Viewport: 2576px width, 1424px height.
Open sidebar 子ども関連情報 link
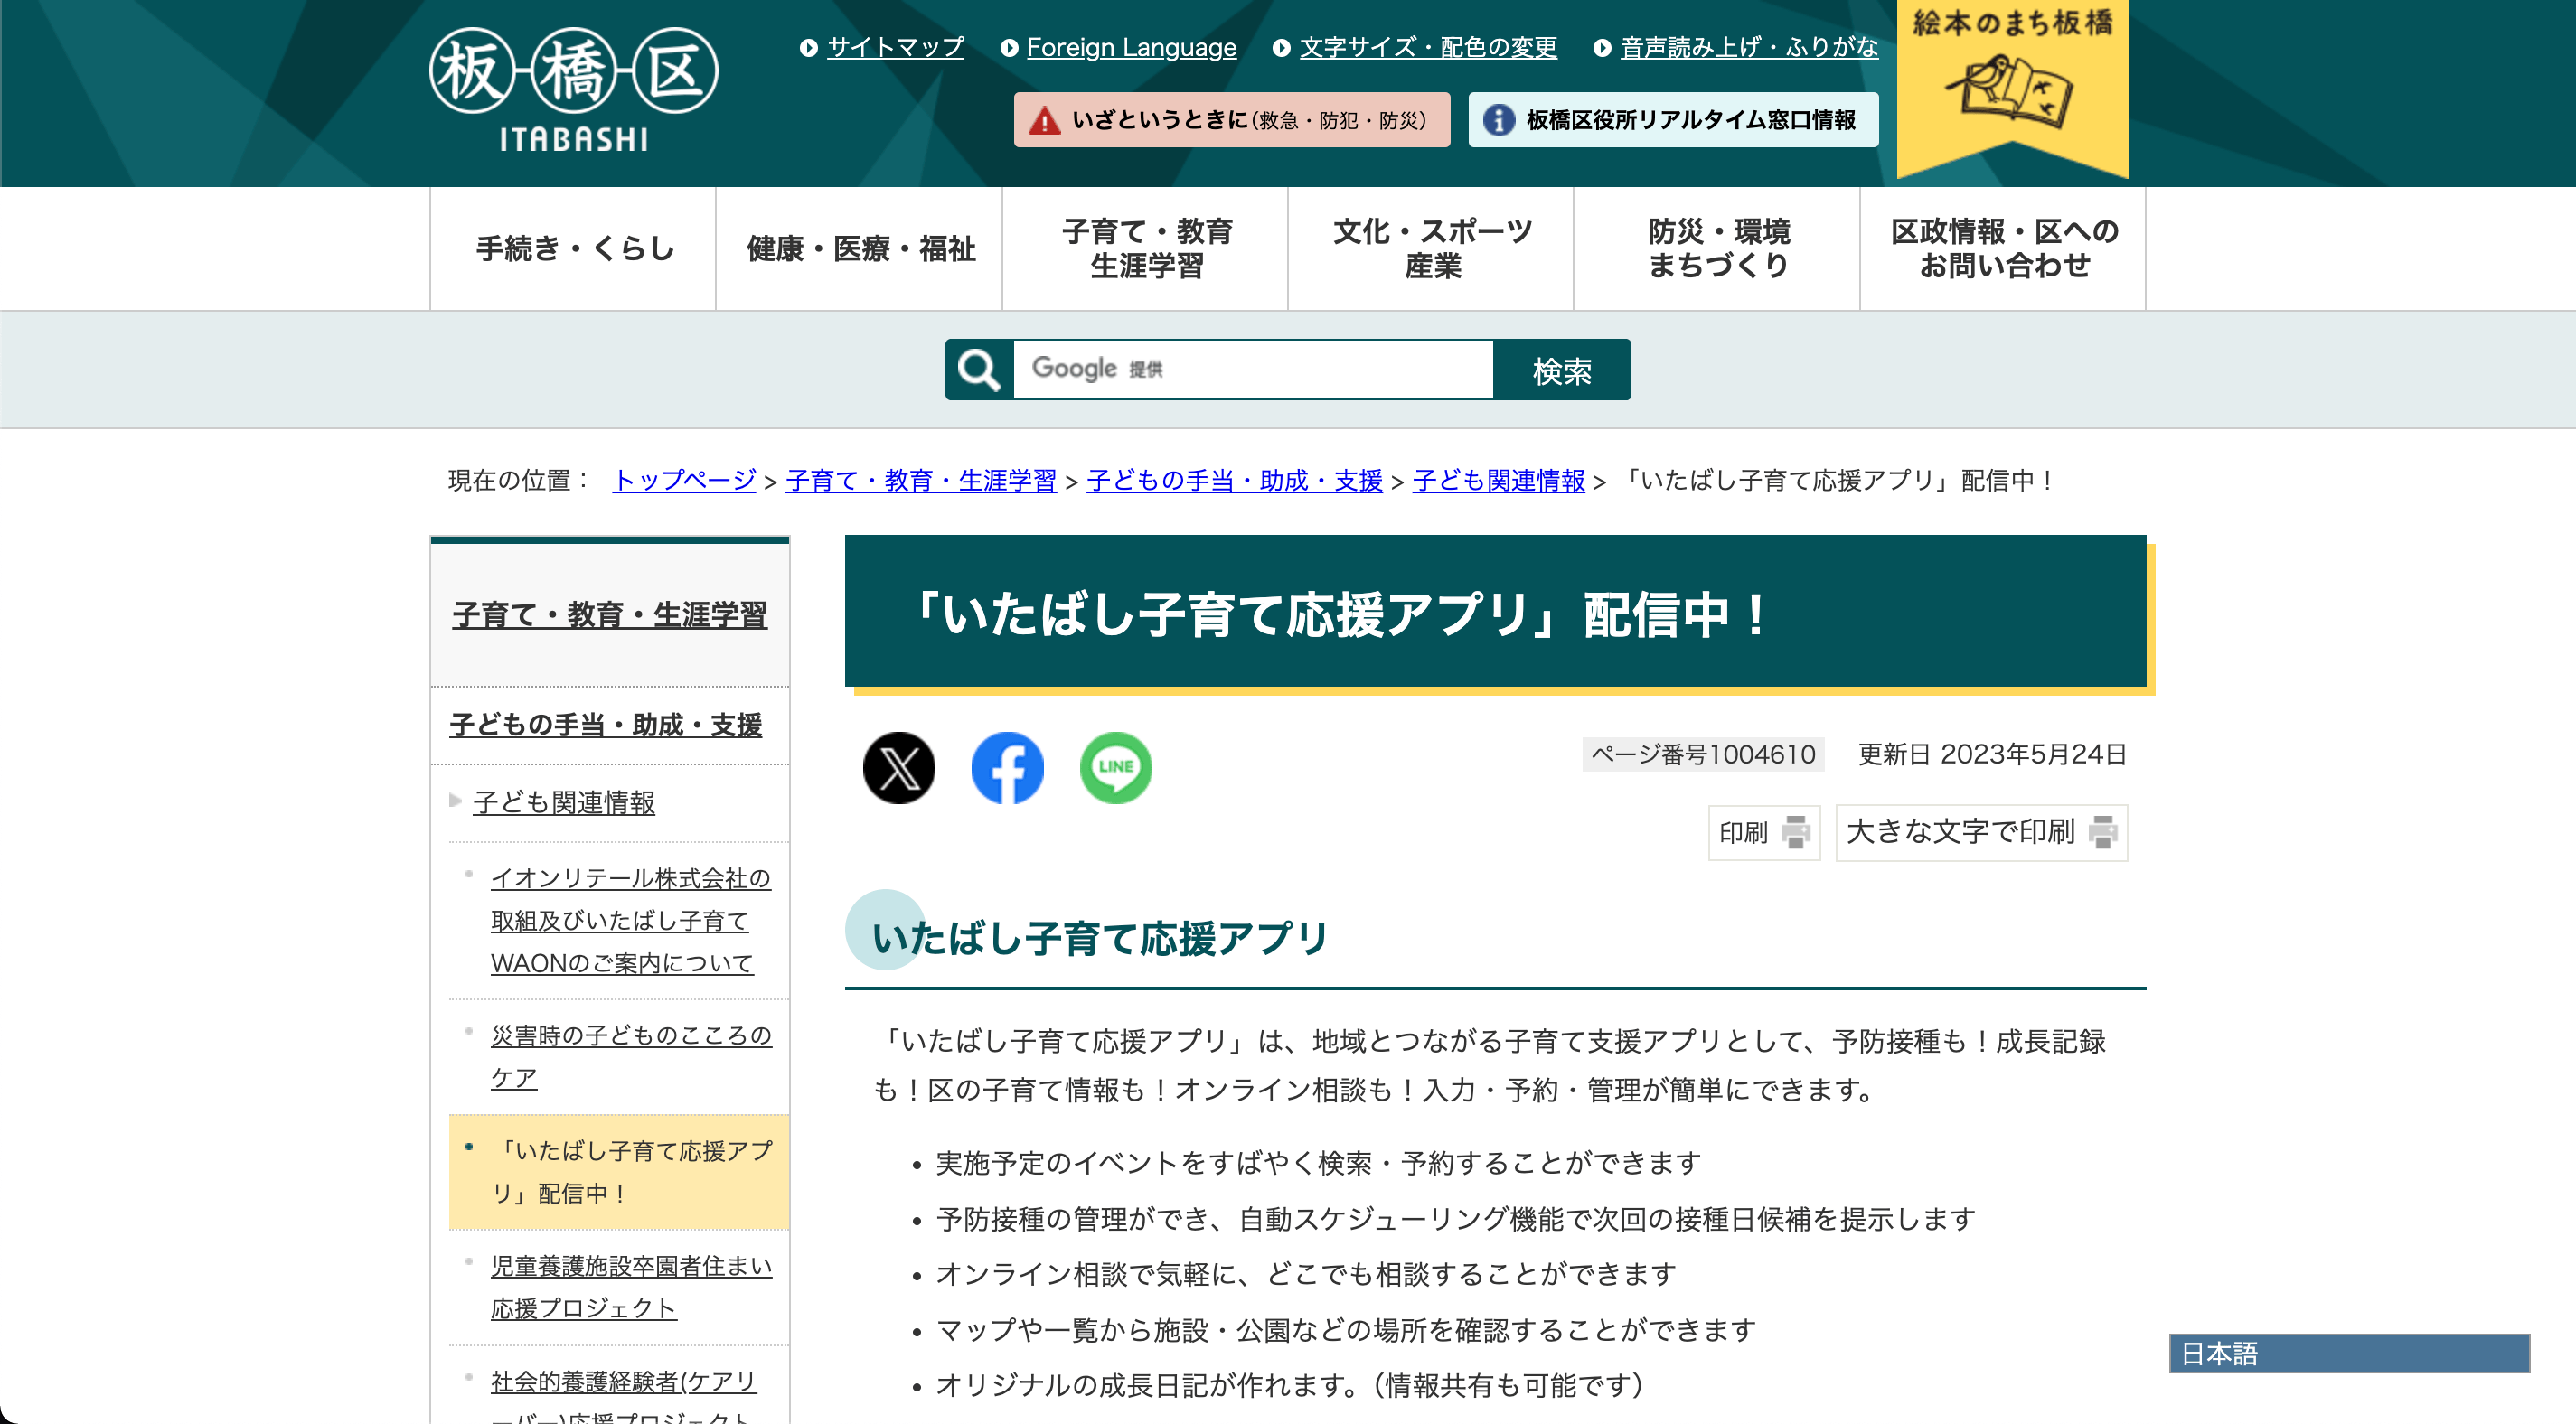(x=564, y=803)
